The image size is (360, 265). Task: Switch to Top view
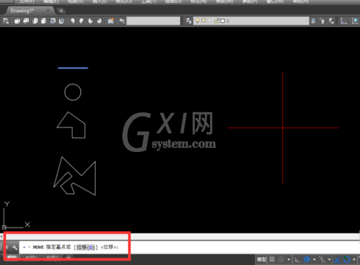17,21
